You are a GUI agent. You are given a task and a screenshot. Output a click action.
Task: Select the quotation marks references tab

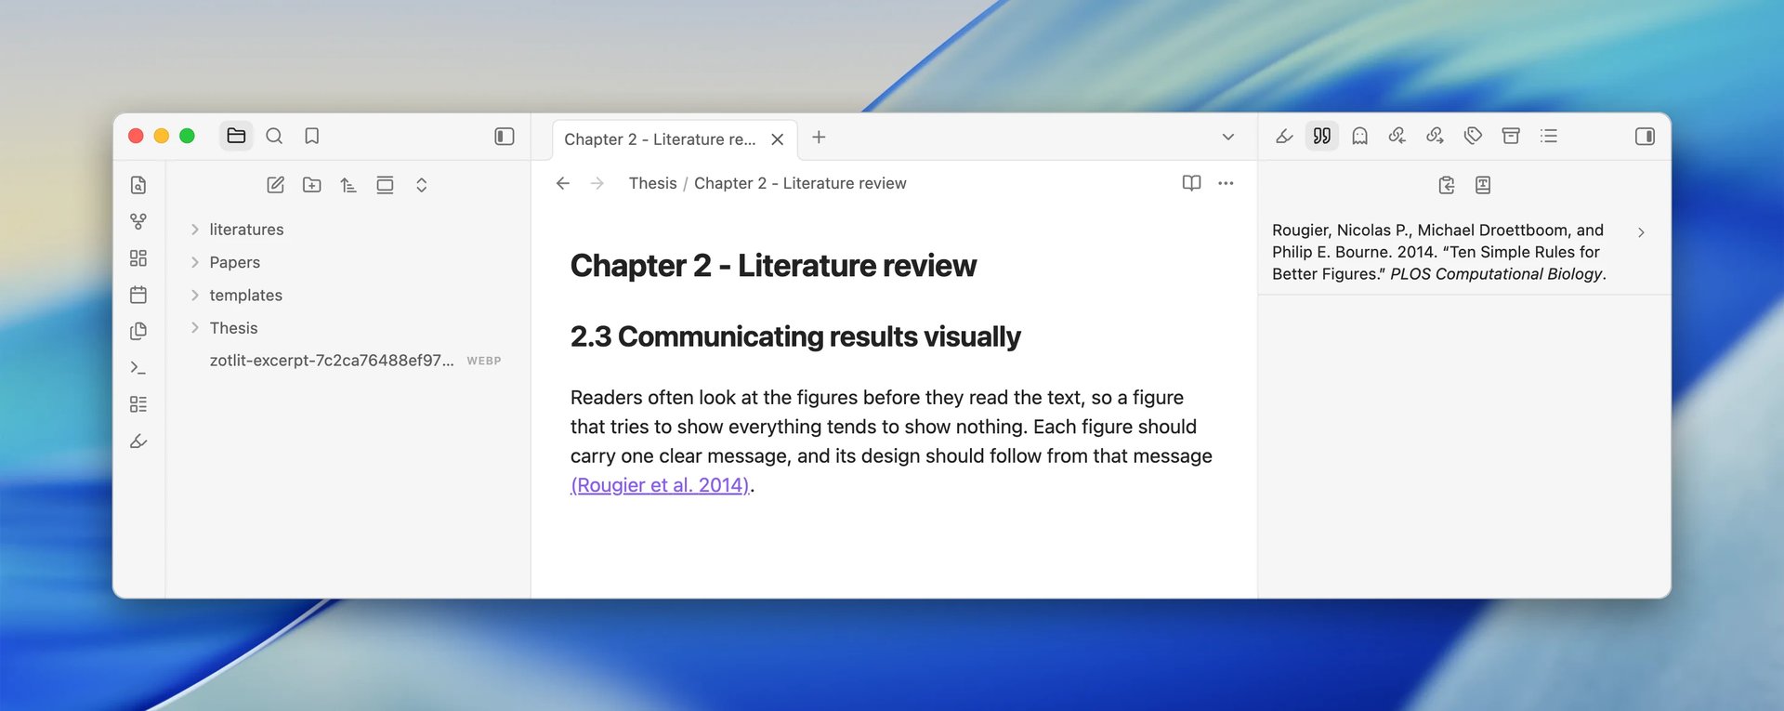tap(1321, 136)
